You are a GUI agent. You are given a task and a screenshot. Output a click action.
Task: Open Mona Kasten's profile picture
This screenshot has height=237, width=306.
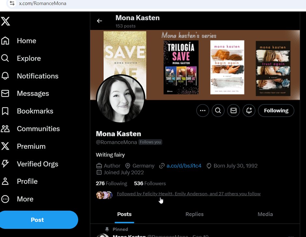point(120,99)
